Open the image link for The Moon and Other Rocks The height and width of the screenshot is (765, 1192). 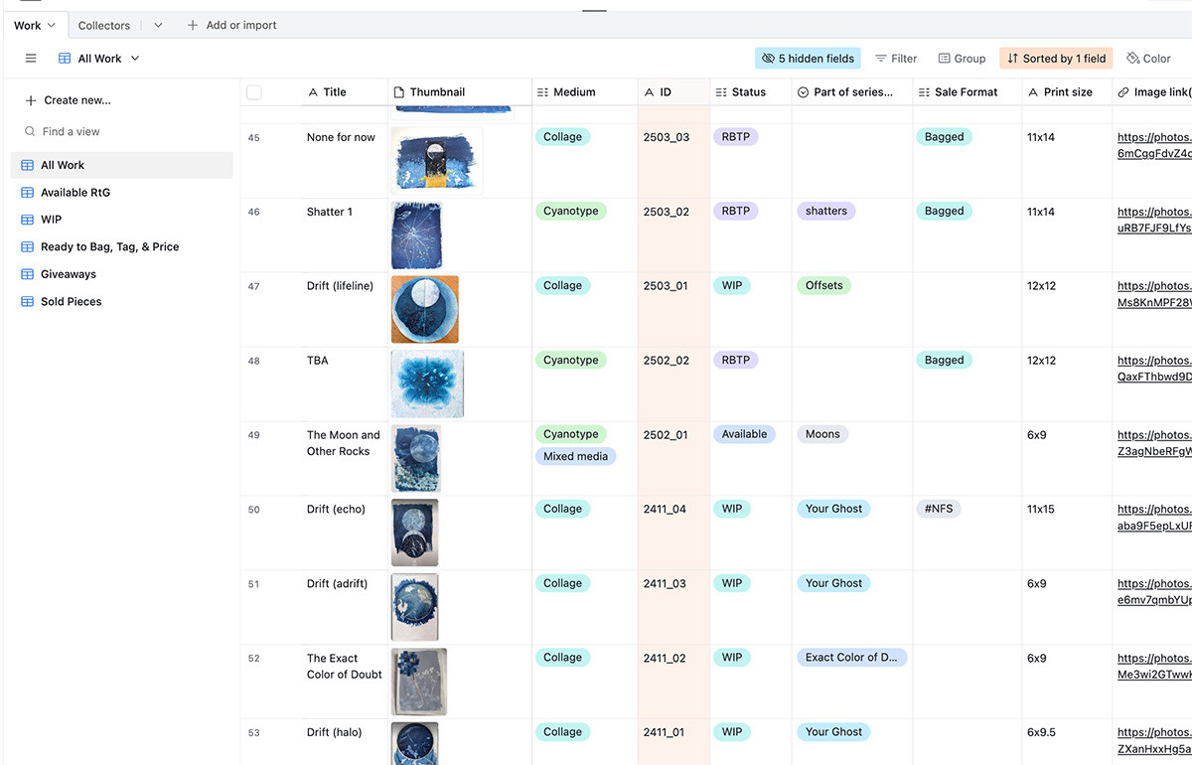click(1155, 442)
